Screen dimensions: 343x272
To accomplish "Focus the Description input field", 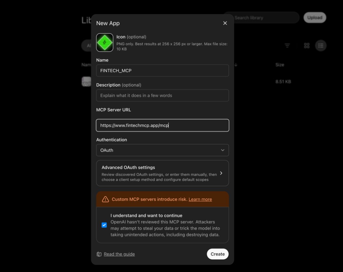I will [162, 95].
